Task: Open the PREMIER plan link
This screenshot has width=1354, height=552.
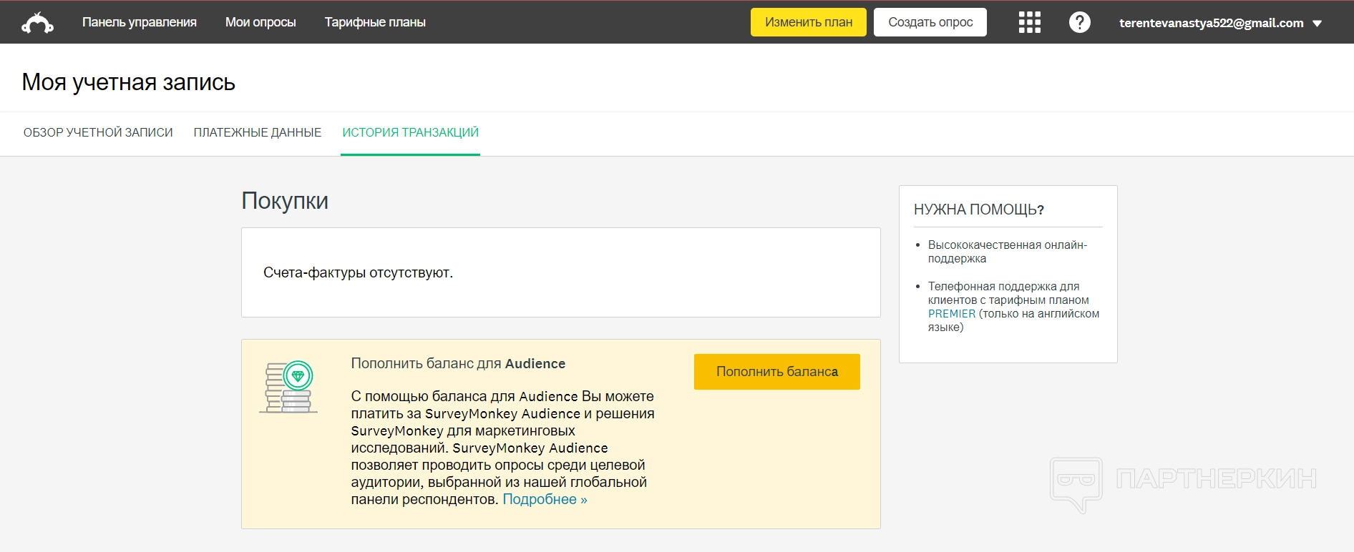Action: point(951,314)
